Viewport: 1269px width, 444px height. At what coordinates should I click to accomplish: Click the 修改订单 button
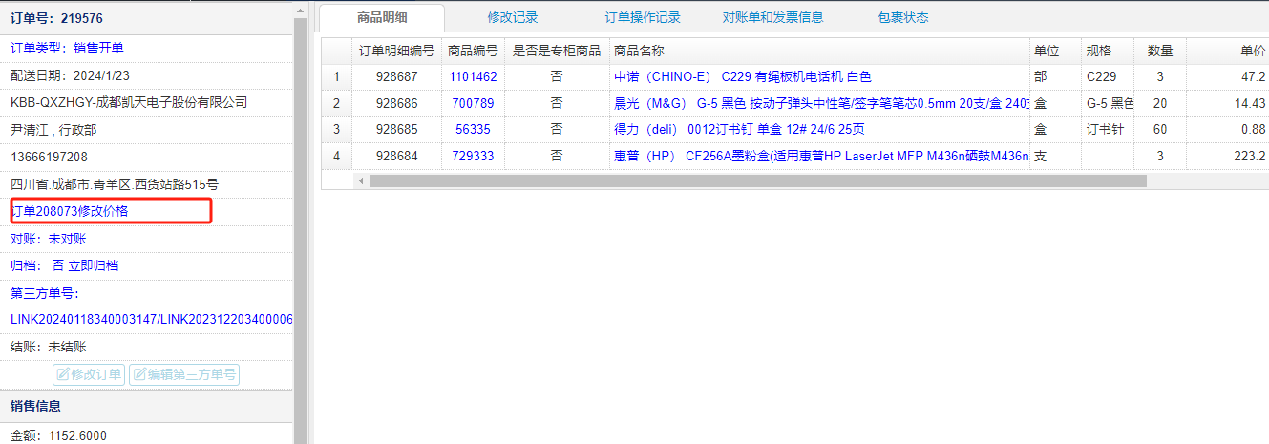click(x=89, y=374)
